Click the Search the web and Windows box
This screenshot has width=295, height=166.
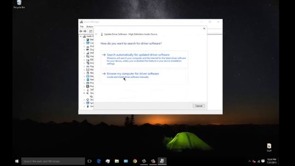click(x=53, y=161)
